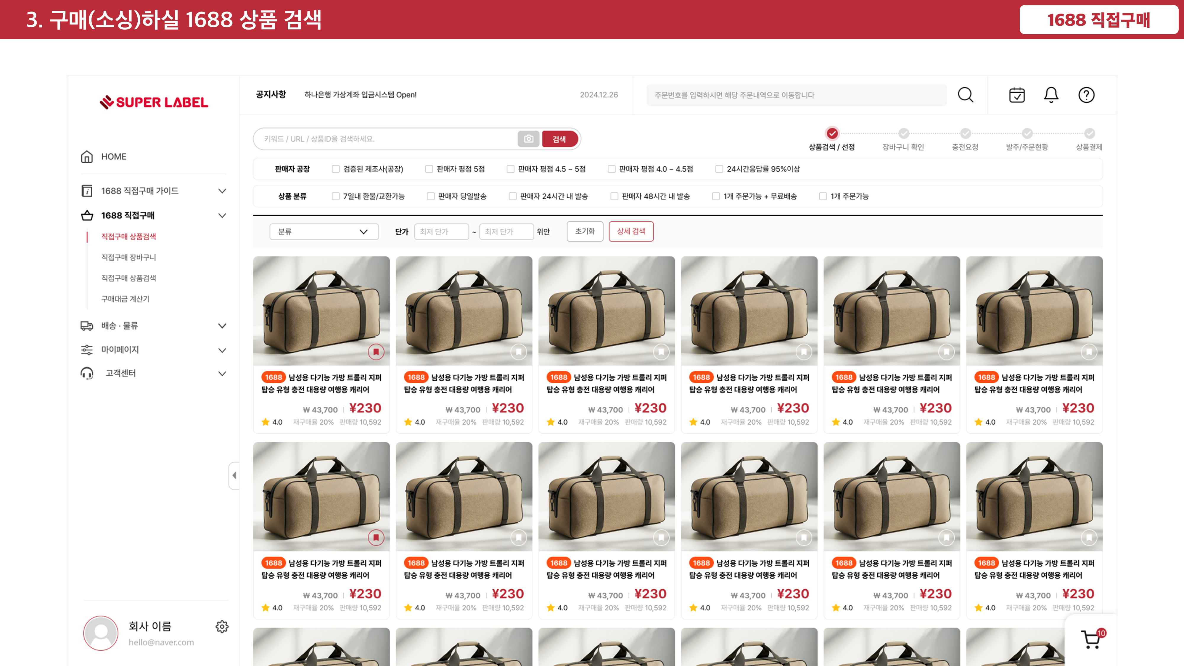
Task: Enable 판매자 평점 4.5 ~ 5점 filter
Action: click(510, 169)
